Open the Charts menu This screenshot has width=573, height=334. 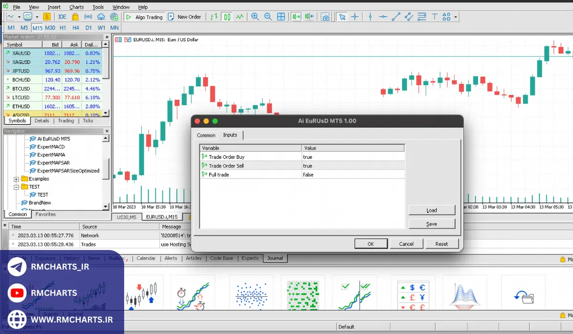[76, 7]
